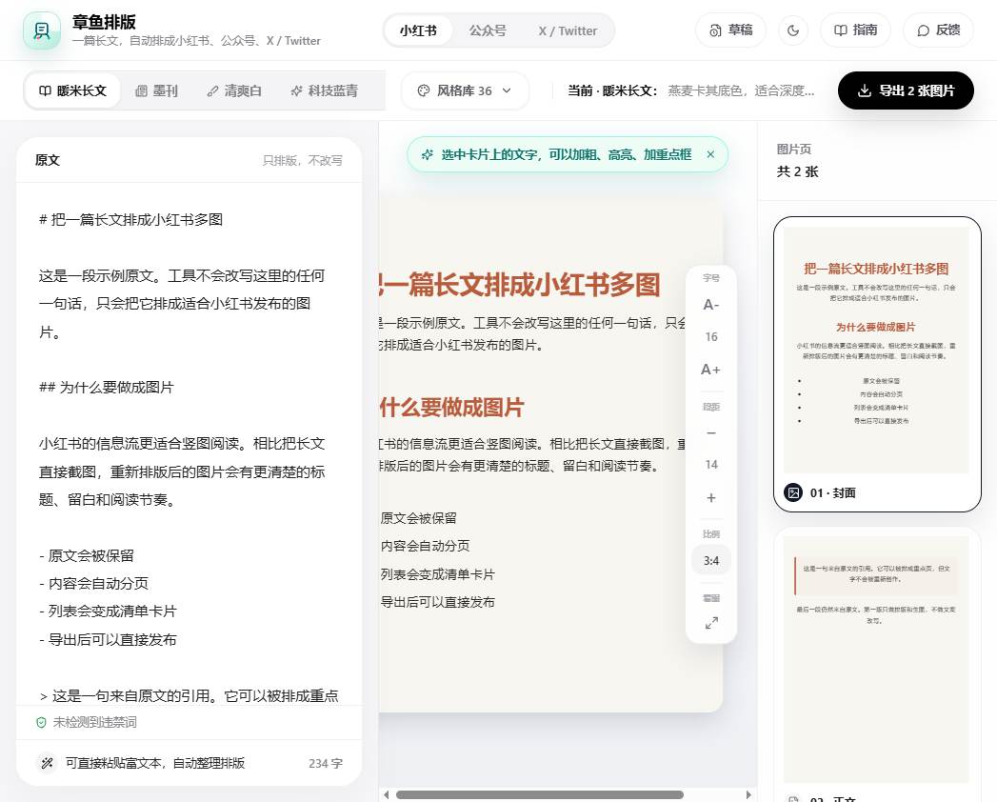Image resolution: width=997 pixels, height=802 pixels.
Task: Click the shield icon by 未检测到违禁词
Action: click(x=41, y=723)
